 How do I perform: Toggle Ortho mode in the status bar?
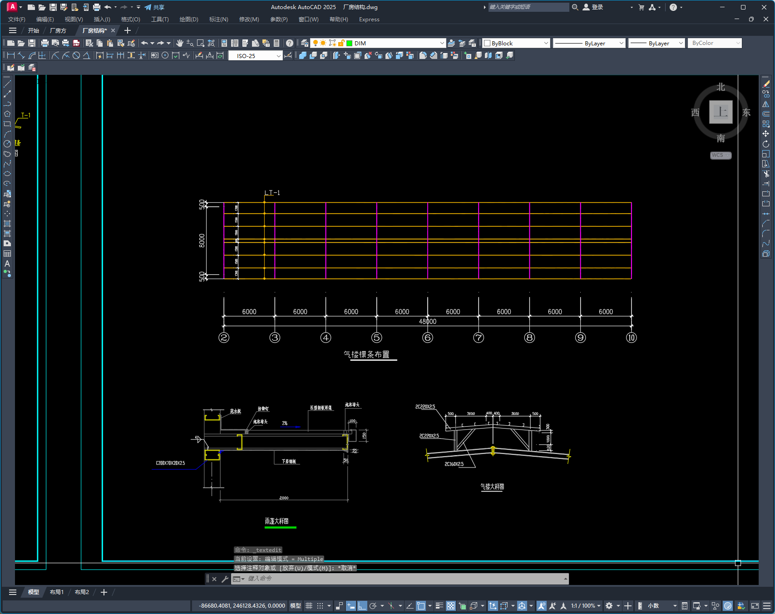click(x=362, y=606)
